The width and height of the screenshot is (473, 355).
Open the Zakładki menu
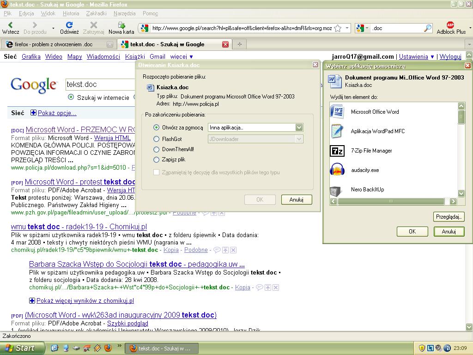[x=96, y=13]
